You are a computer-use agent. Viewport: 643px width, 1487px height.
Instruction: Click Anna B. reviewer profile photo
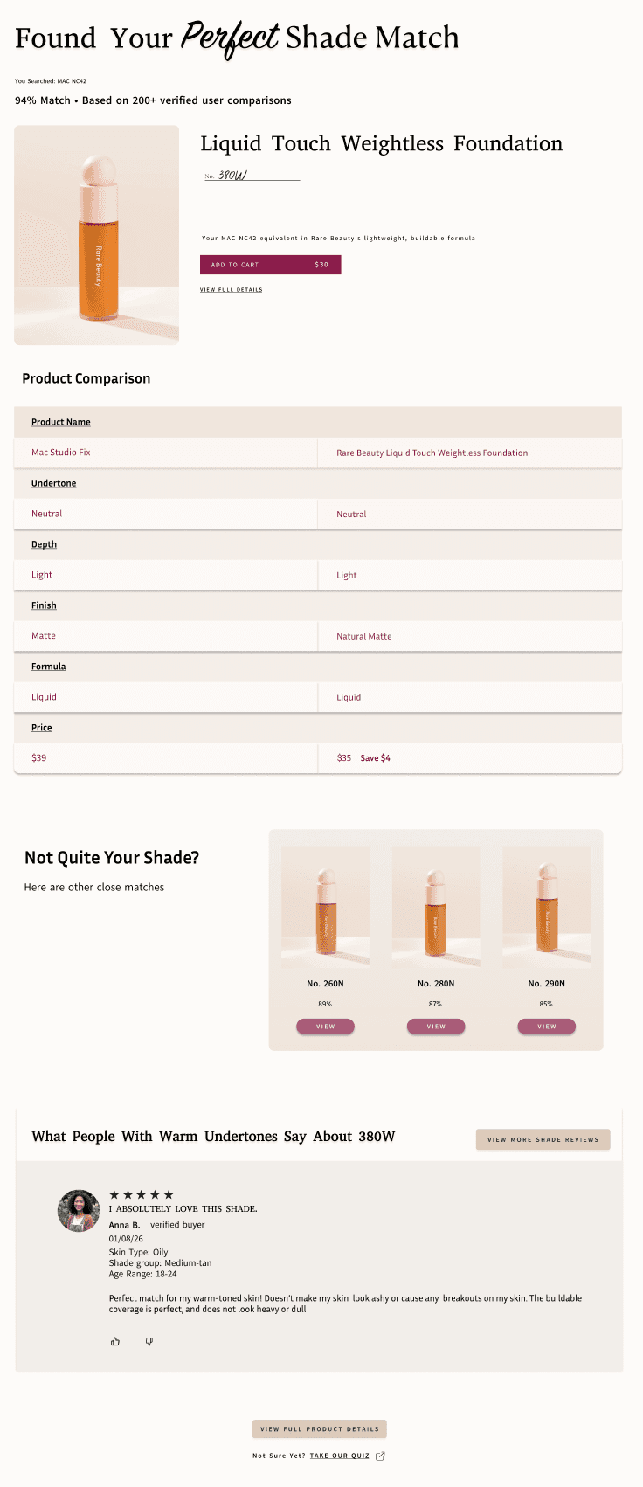coord(79,1211)
